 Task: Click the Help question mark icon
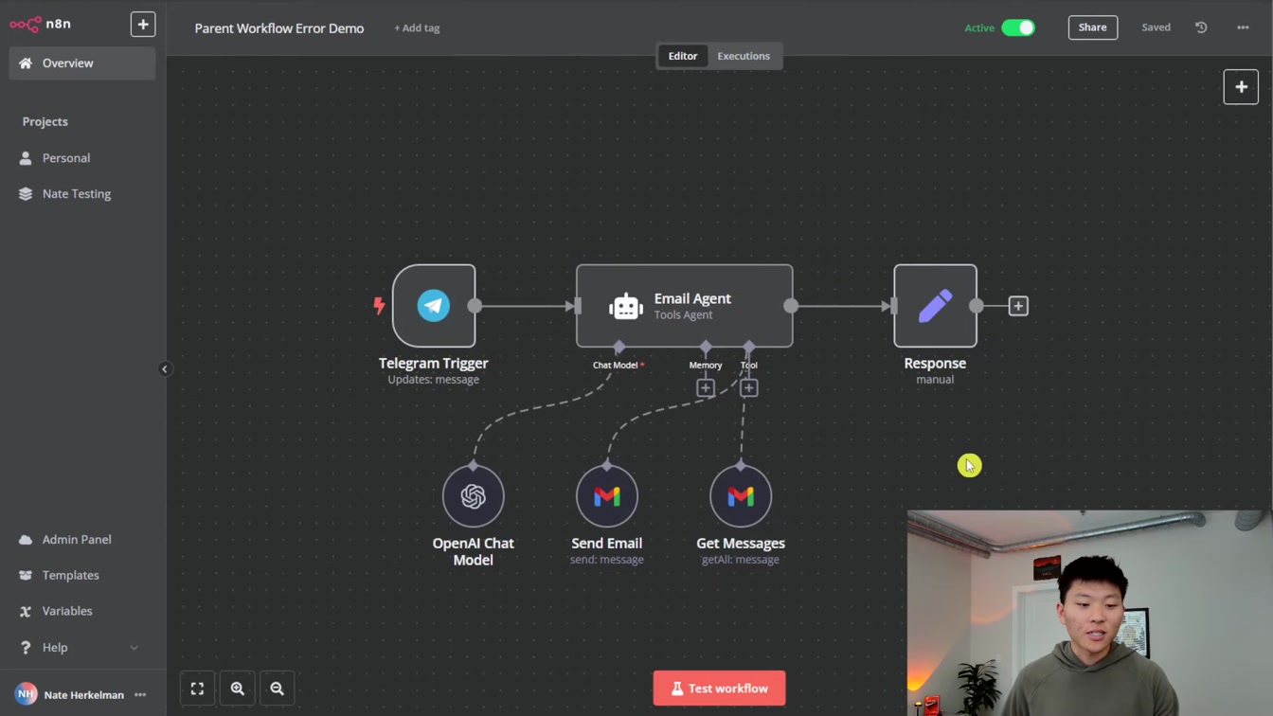(x=26, y=648)
